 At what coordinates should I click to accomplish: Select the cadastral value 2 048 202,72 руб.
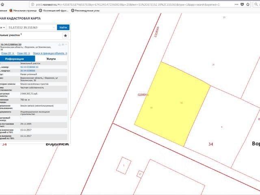(x=29, y=94)
